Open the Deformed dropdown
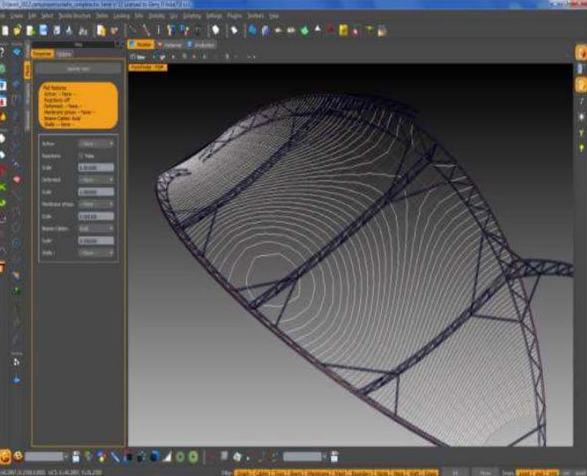The image size is (587, 476). click(96, 180)
